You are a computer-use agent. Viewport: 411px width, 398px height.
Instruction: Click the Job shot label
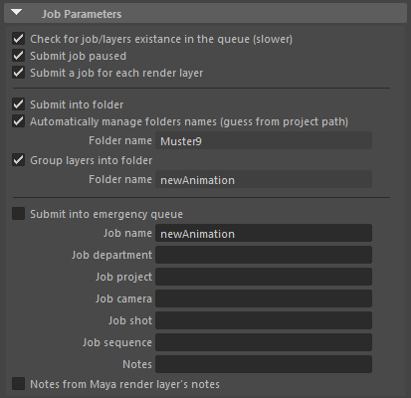[130, 320]
